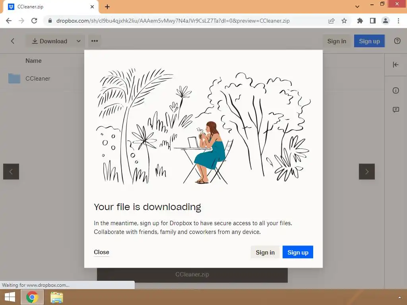Collapse the sidebar panel arrow

click(x=395, y=65)
